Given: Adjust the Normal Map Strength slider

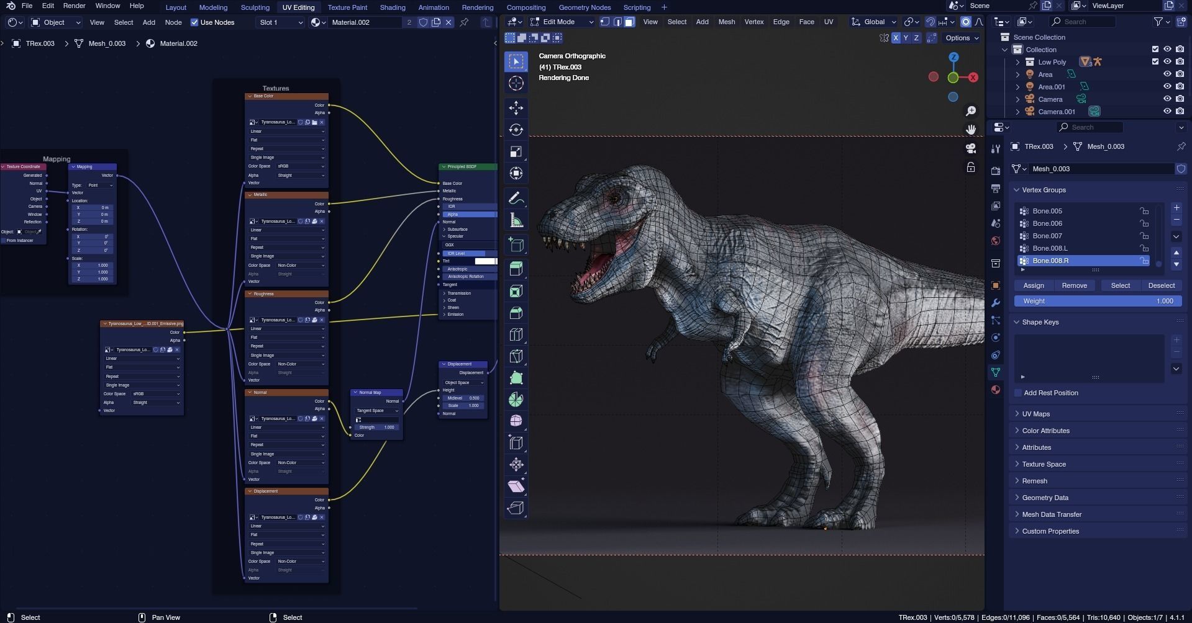Looking at the screenshot, I should point(378,428).
